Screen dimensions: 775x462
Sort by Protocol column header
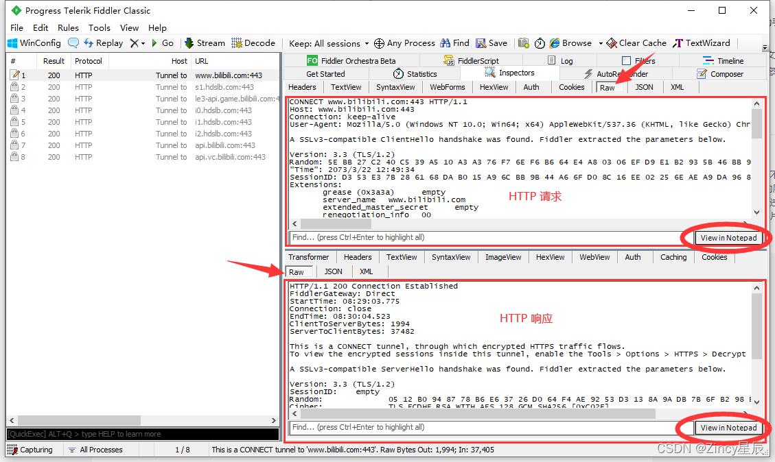coord(89,61)
